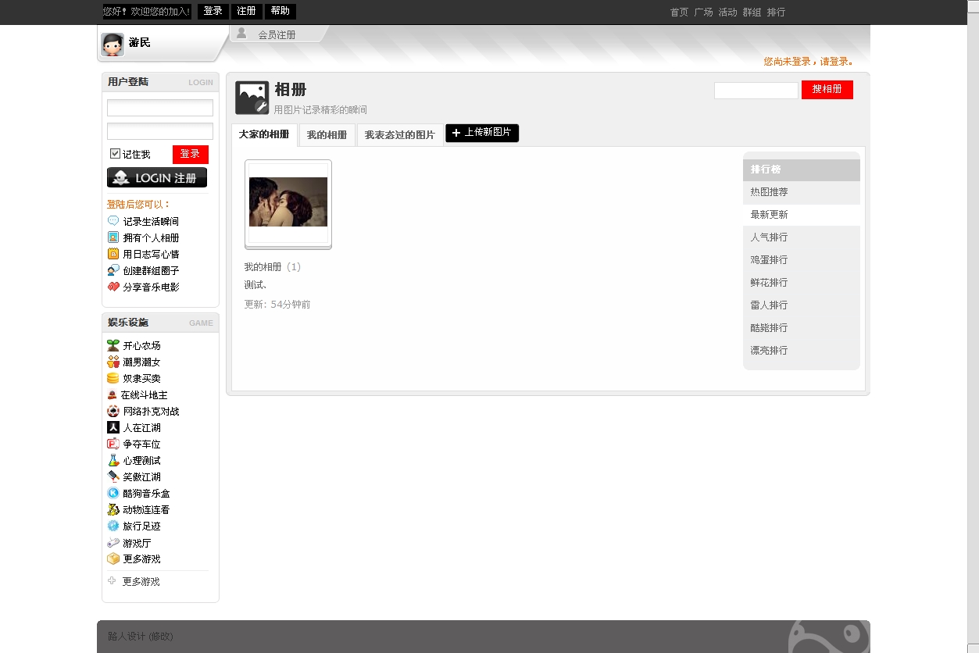Click the 更新: 54分钟前 text

coord(277,305)
